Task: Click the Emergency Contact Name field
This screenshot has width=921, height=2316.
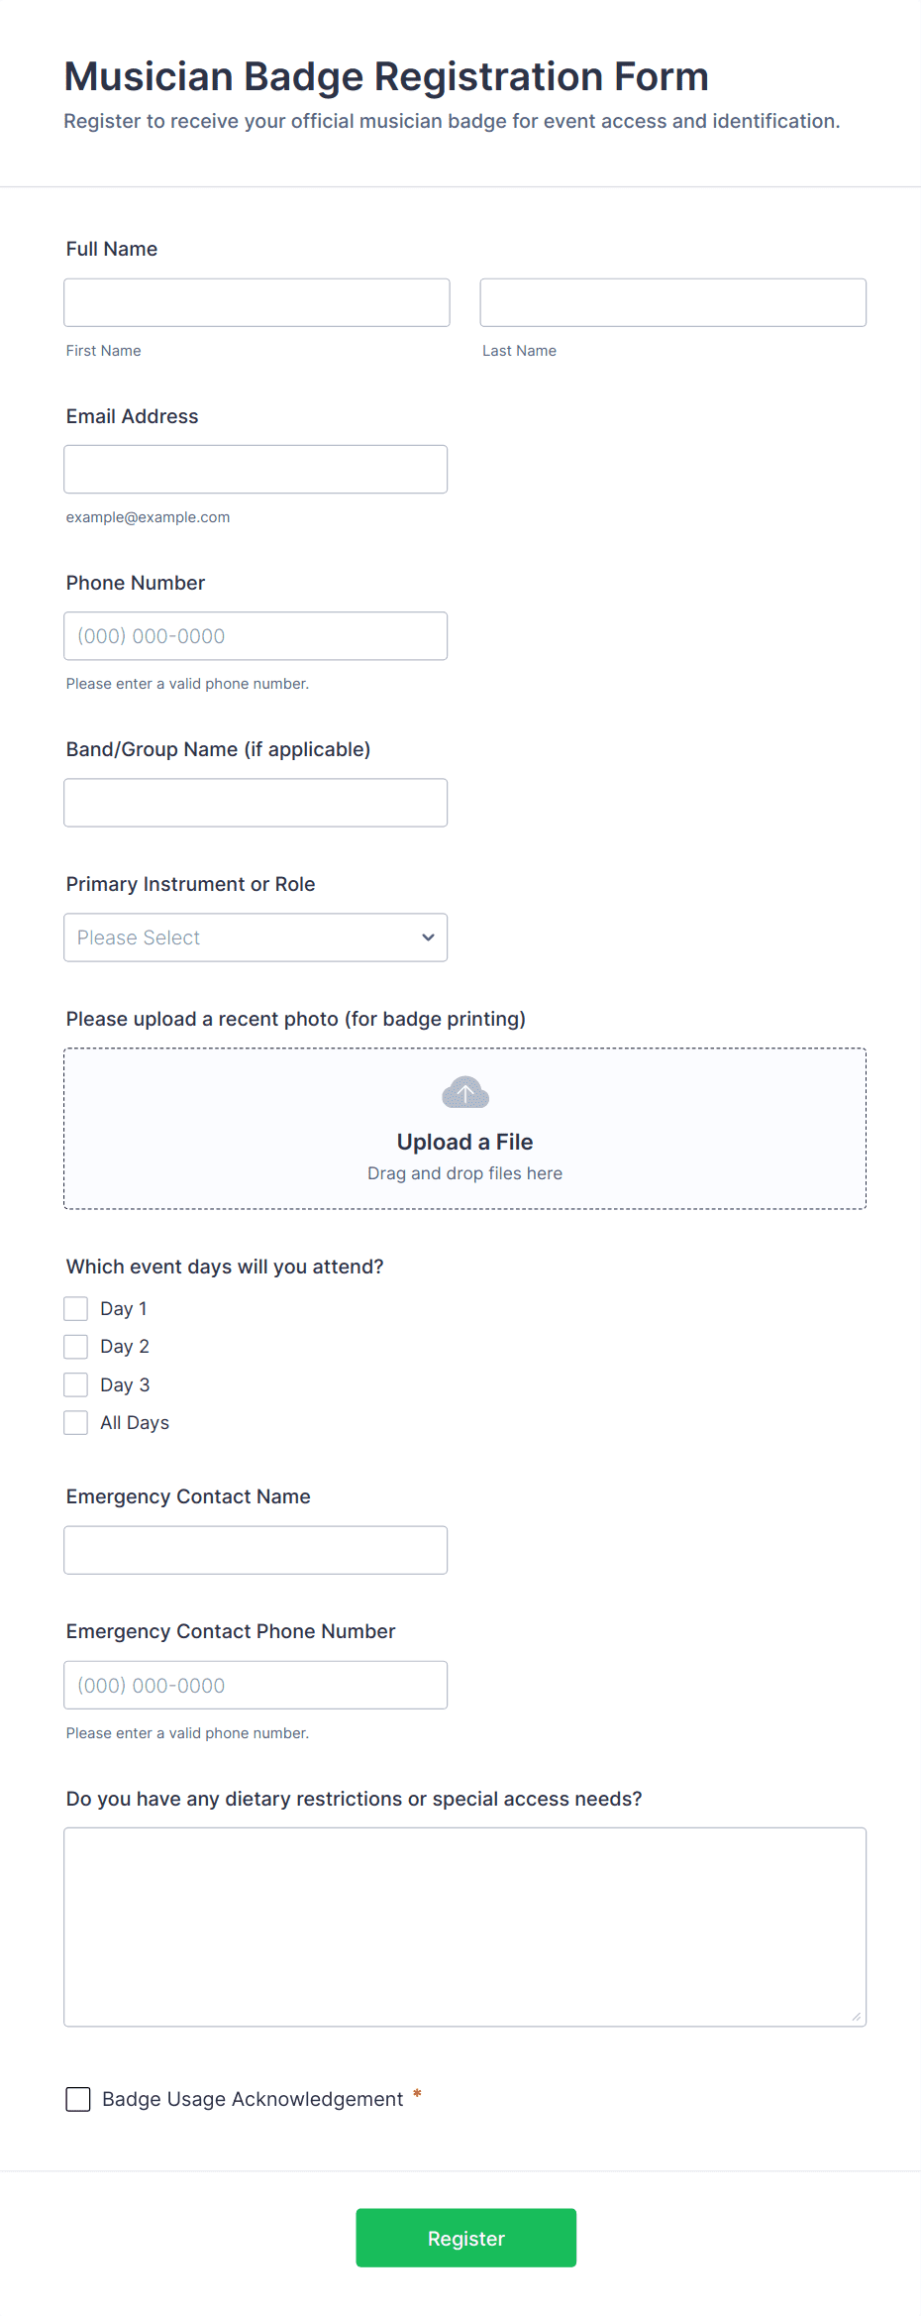Action: pos(256,1550)
